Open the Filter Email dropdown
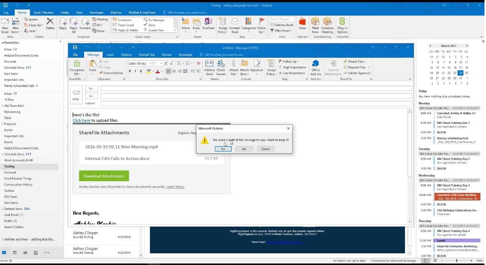The height and width of the screenshot is (265, 486). pos(281,31)
